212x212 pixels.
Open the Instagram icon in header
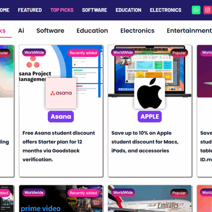click(207, 10)
